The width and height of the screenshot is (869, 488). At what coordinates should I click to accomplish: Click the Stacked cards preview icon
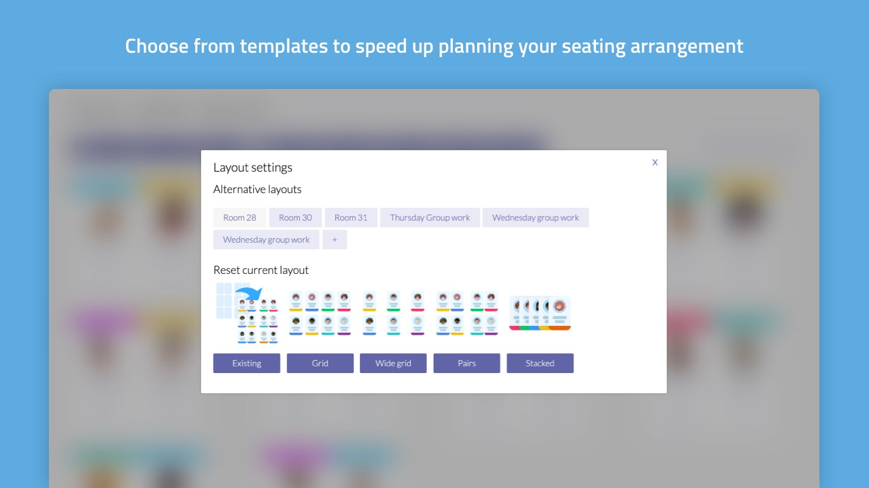540,313
